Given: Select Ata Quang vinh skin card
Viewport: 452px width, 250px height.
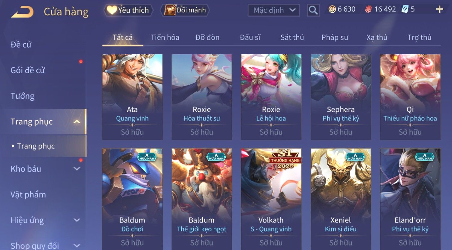Looking at the screenshot, I should coord(132,97).
